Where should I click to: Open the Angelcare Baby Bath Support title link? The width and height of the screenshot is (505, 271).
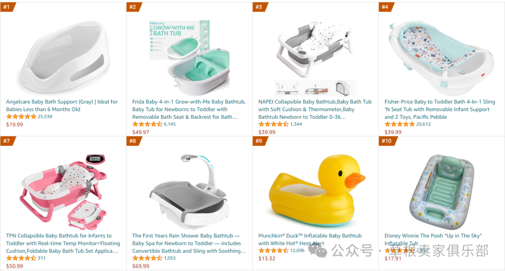click(x=62, y=105)
